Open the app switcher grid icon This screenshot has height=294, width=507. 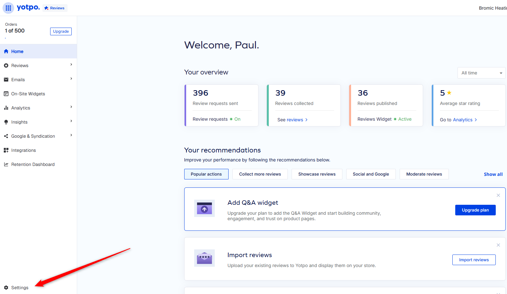coord(8,8)
